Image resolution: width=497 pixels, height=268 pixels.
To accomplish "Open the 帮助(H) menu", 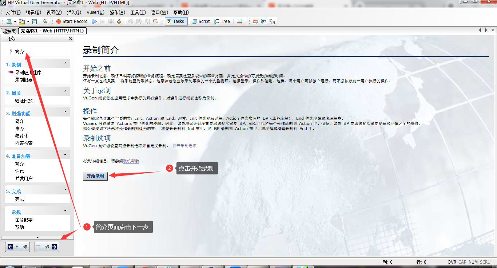I will [181, 12].
